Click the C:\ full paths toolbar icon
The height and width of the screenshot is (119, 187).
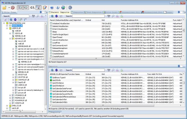click(32, 7)
